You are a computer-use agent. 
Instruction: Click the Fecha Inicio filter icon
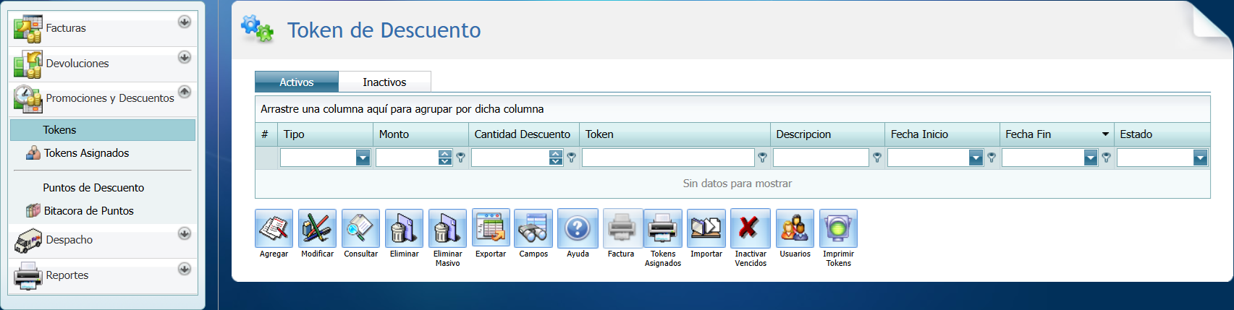(x=992, y=158)
